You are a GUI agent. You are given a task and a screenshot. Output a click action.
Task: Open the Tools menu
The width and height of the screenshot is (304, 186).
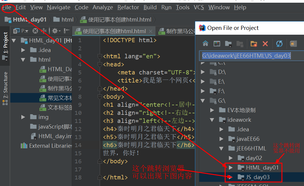tap(183, 7)
